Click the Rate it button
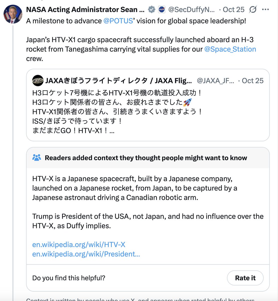 (245, 278)
